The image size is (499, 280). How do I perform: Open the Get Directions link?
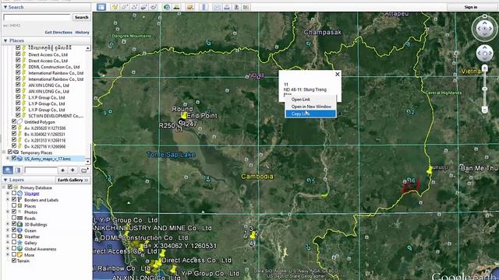pyautogui.click(x=58, y=33)
